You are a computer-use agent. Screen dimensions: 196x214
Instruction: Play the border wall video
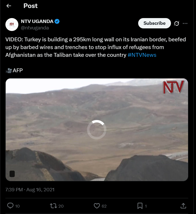tap(97, 130)
